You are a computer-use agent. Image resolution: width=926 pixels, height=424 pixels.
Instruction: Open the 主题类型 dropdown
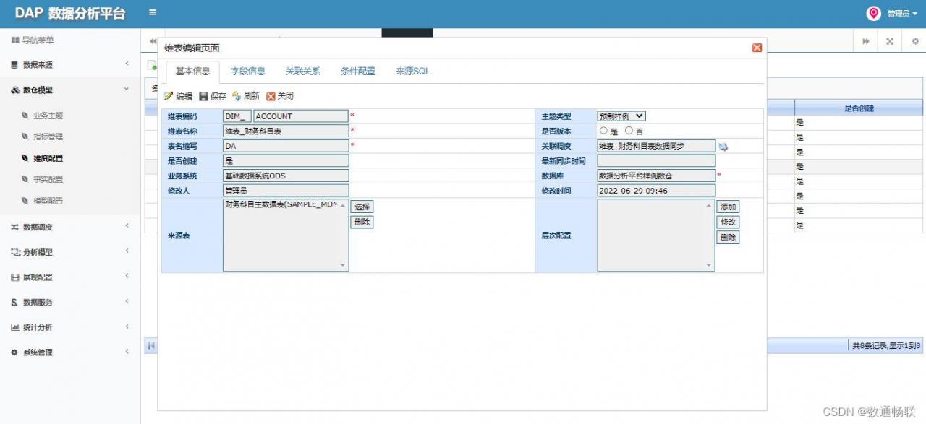pyautogui.click(x=621, y=116)
